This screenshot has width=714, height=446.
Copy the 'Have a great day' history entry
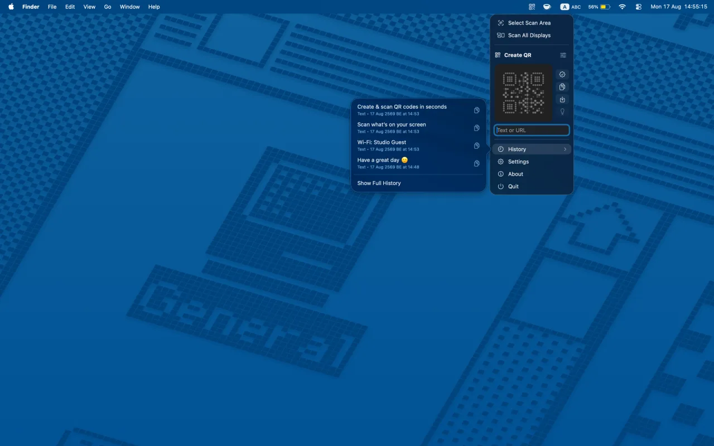pyautogui.click(x=476, y=163)
